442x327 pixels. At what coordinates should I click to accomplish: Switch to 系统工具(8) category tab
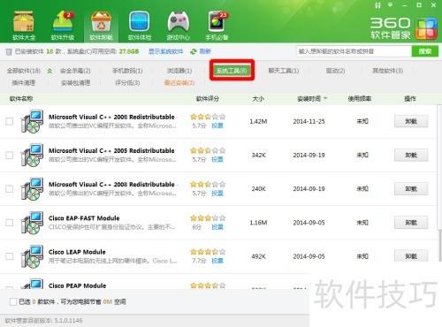point(232,71)
